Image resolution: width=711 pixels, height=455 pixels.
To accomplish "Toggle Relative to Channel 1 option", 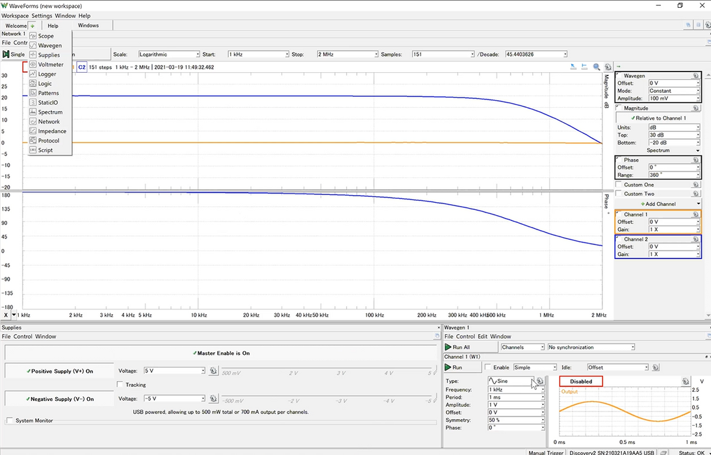I will (658, 118).
